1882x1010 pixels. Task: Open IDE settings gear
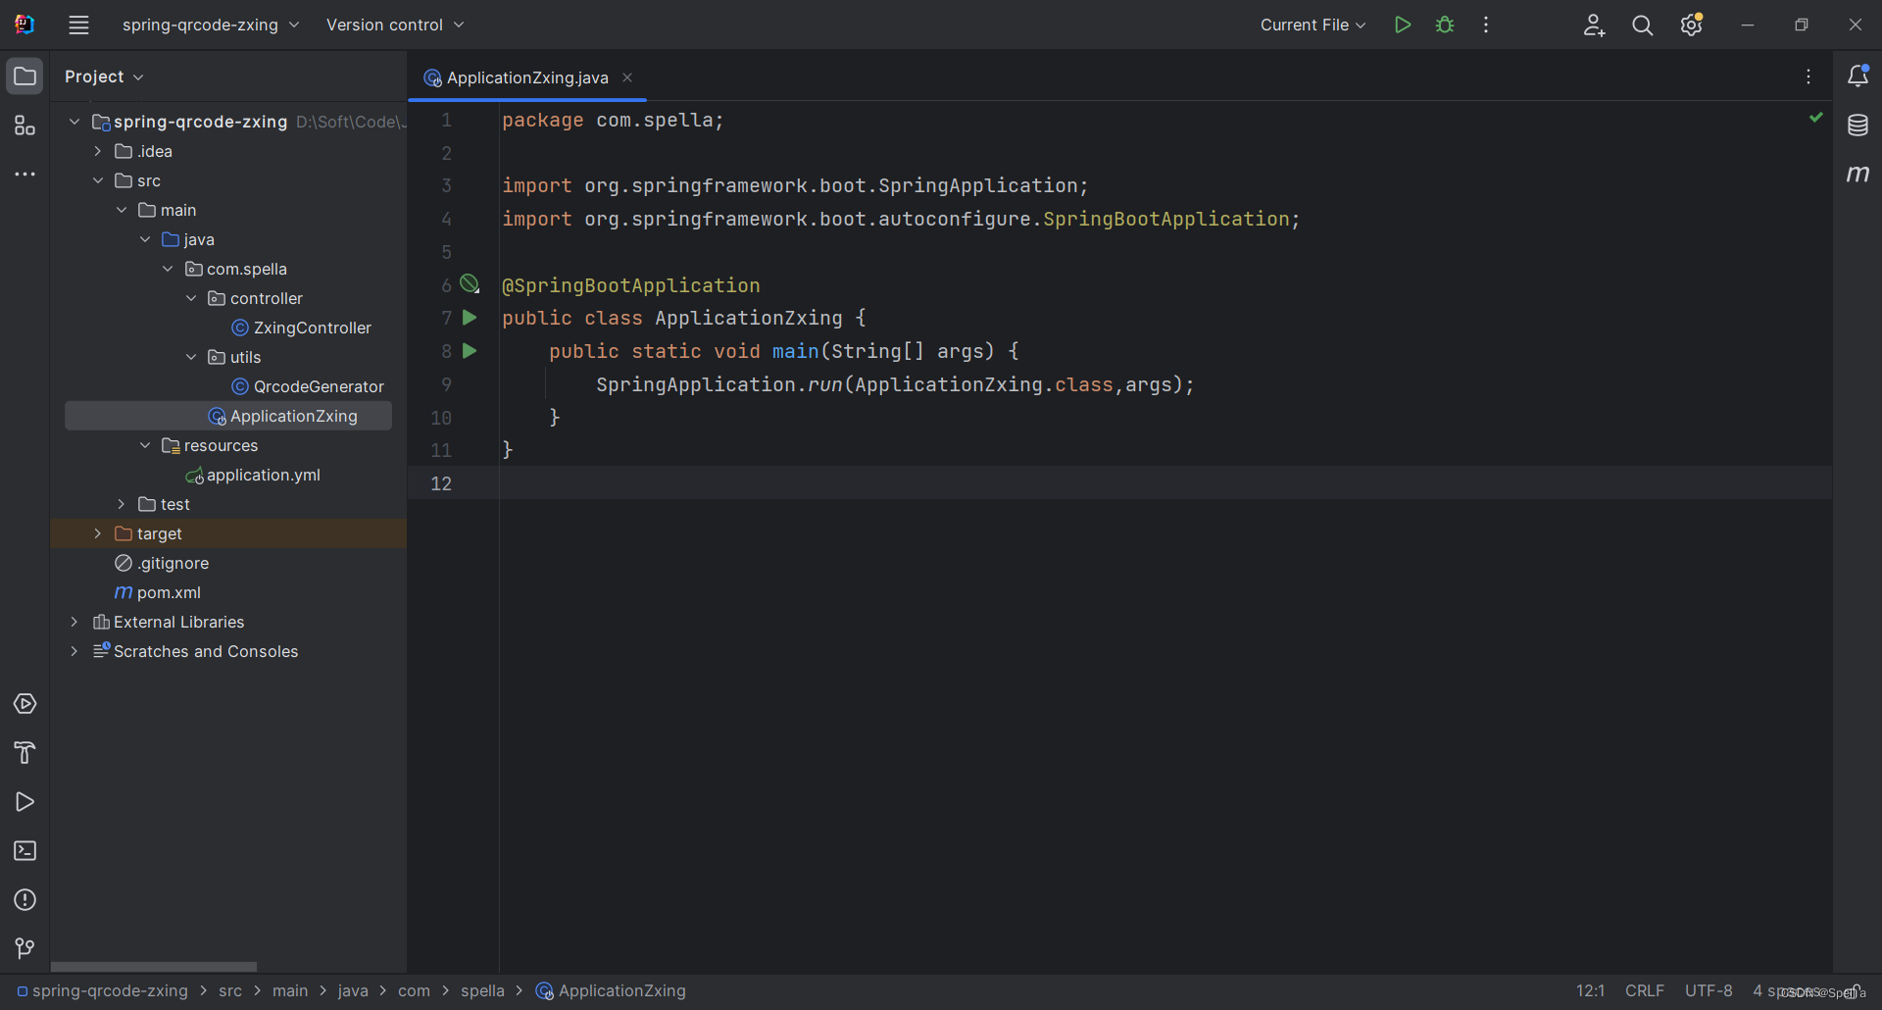click(x=1692, y=25)
